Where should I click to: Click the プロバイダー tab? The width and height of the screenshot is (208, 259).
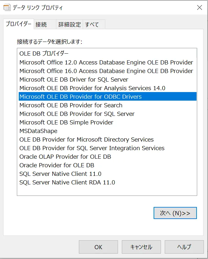point(18,24)
